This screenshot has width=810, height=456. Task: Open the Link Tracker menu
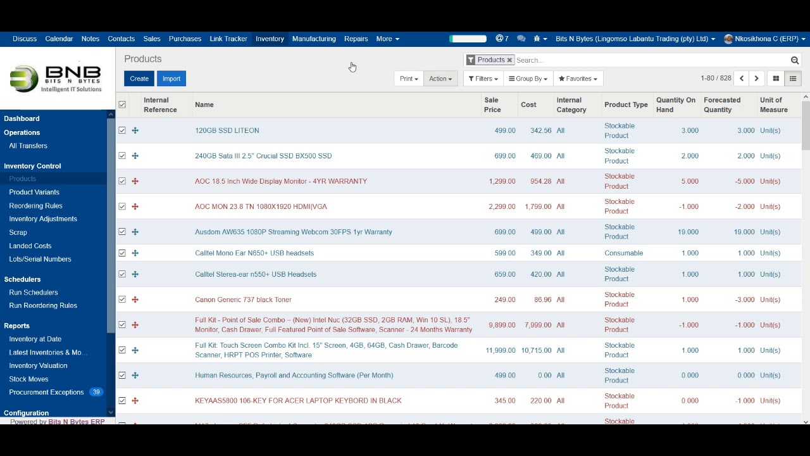point(228,39)
